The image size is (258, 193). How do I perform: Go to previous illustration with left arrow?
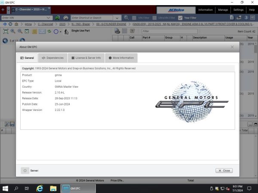coord(5,41)
